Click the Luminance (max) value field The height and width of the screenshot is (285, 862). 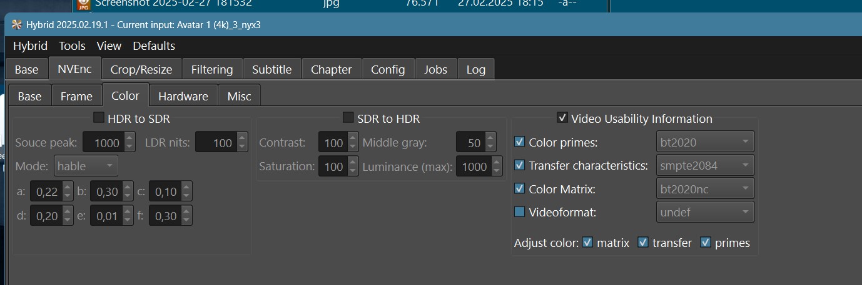click(x=474, y=167)
